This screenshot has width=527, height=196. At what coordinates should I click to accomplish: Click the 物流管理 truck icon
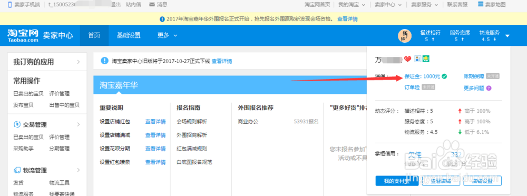[x=17, y=170]
